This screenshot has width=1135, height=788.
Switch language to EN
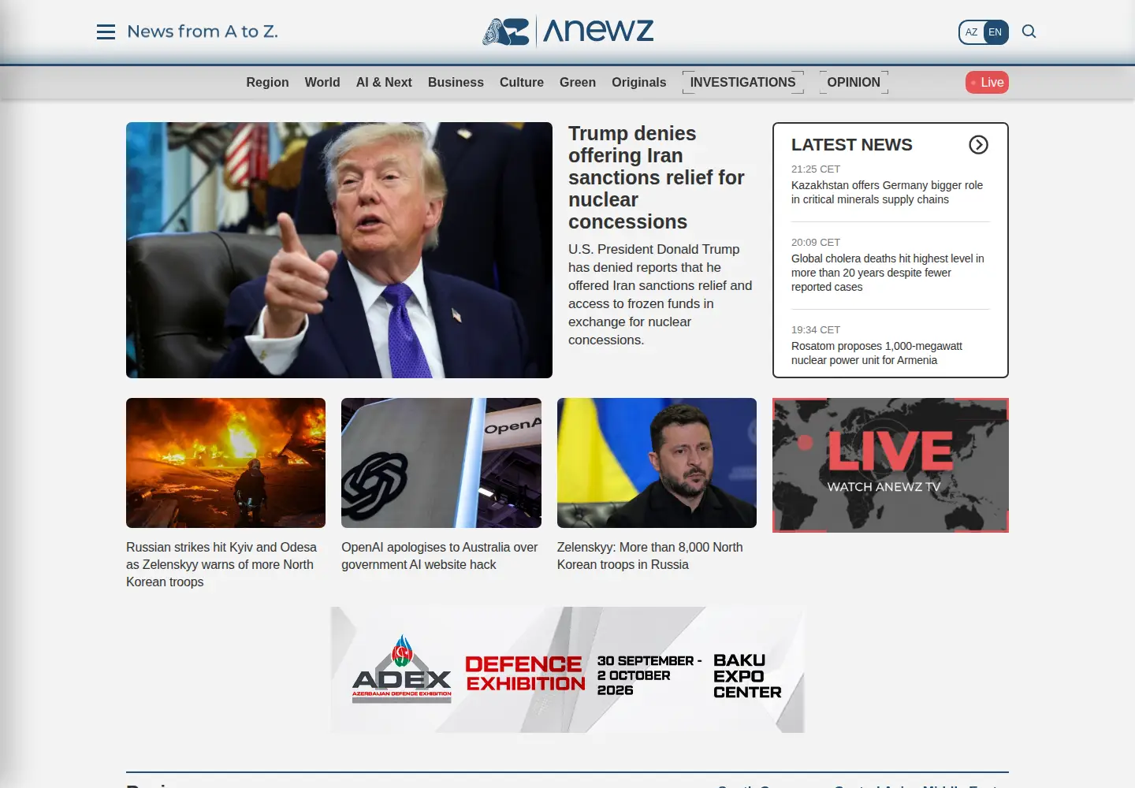995,32
